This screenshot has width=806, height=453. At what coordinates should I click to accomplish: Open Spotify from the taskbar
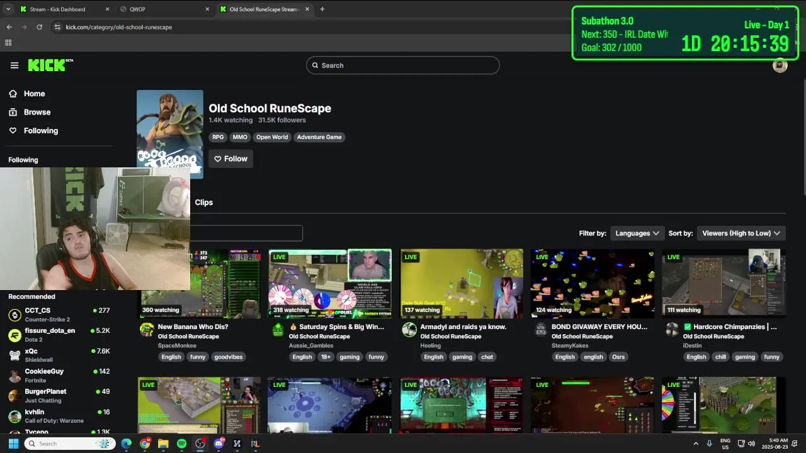click(x=181, y=444)
